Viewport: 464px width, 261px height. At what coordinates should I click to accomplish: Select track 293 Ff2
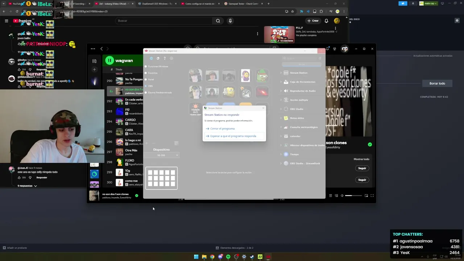pyautogui.click(x=124, y=111)
